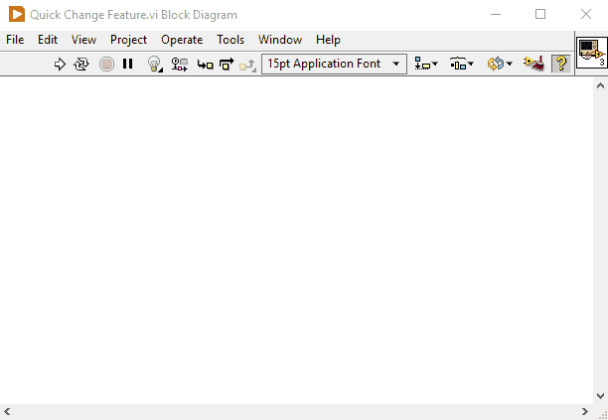Viewport: 608px width, 420px height.
Task: Open the Tools menu
Action: [230, 40]
